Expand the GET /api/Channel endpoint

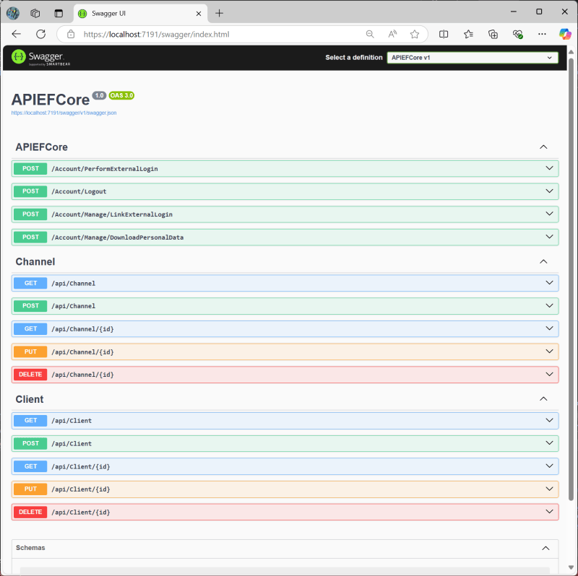click(285, 283)
